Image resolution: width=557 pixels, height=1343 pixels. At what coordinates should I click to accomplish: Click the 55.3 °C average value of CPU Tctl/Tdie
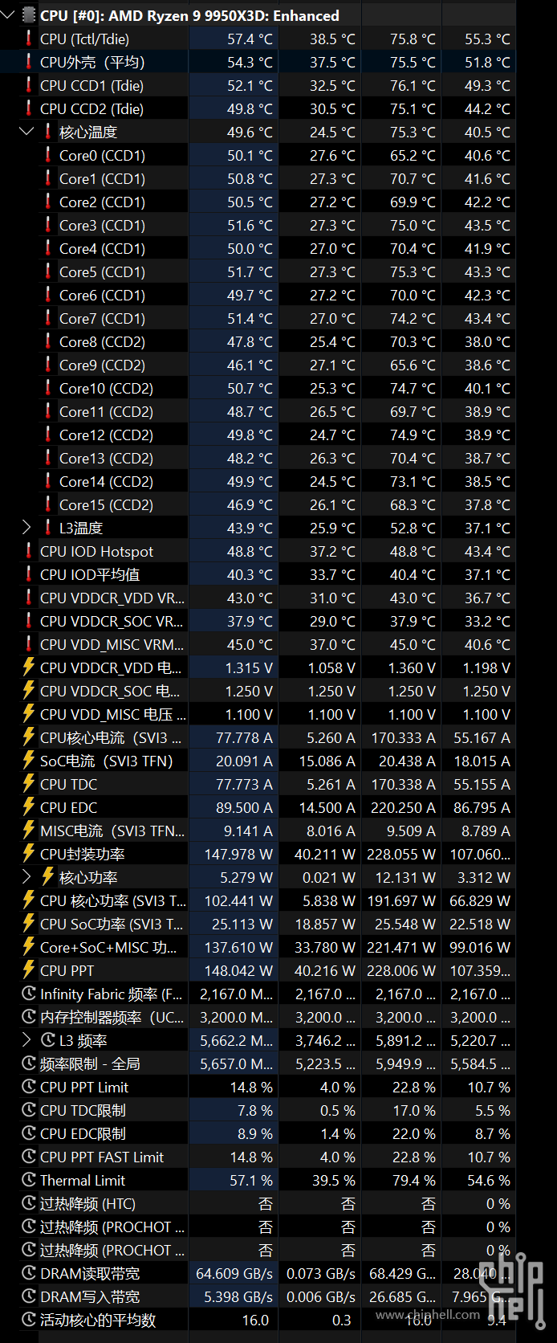(487, 39)
